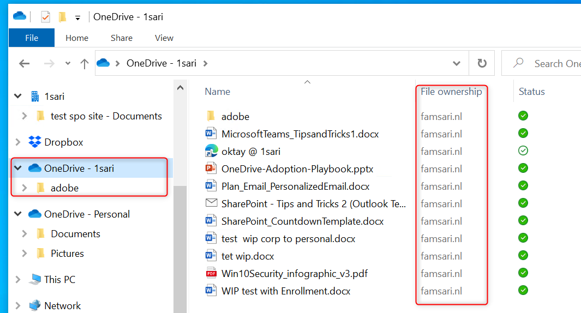The image size is (581, 313).
Task: Expand This PC tree node
Action: 17,279
